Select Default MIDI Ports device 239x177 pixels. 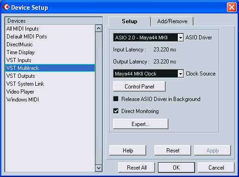coord(50,37)
